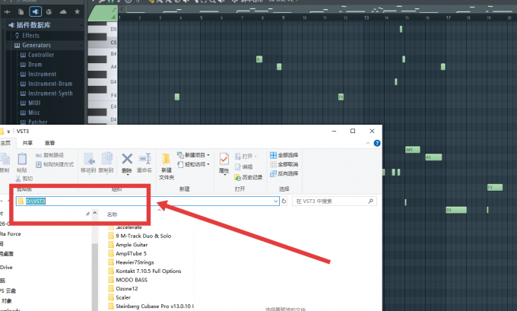Open quick access toolbar dropdown arrow
517x311 pixels.
pos(8,132)
